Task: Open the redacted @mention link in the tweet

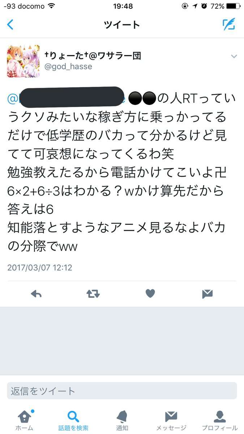Action: point(67,98)
